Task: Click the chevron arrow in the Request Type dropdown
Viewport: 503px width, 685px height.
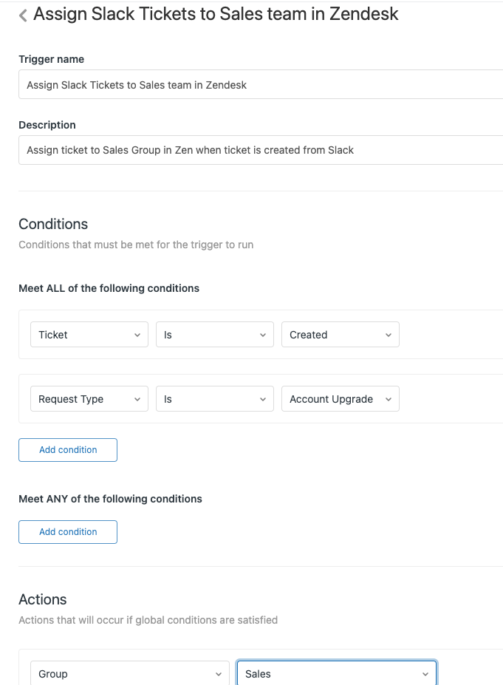Action: click(x=137, y=399)
